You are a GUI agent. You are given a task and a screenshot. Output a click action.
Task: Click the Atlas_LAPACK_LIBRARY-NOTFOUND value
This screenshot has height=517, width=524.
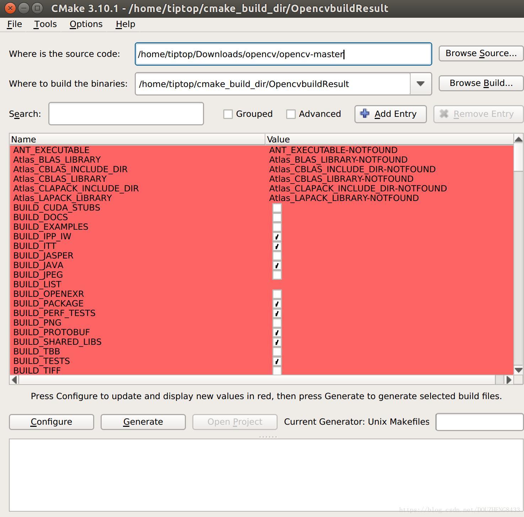(344, 198)
